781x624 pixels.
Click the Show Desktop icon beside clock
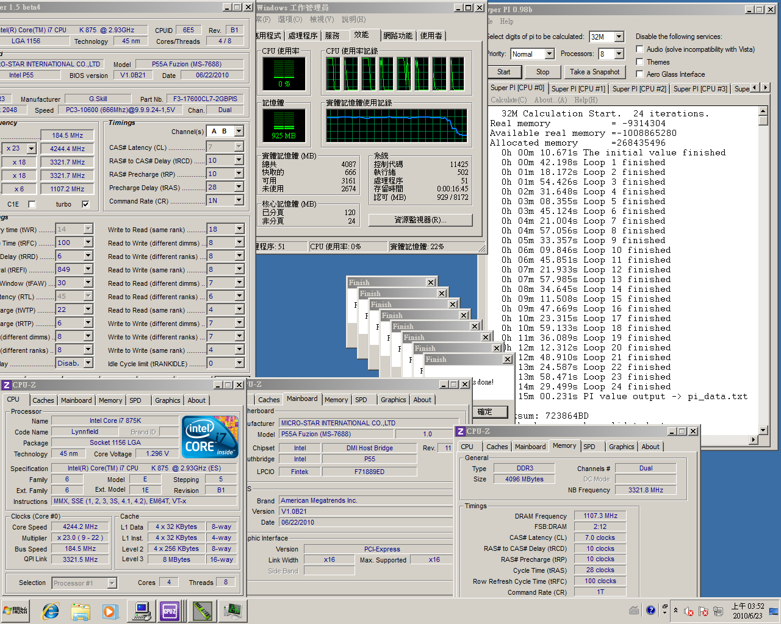coord(774,611)
